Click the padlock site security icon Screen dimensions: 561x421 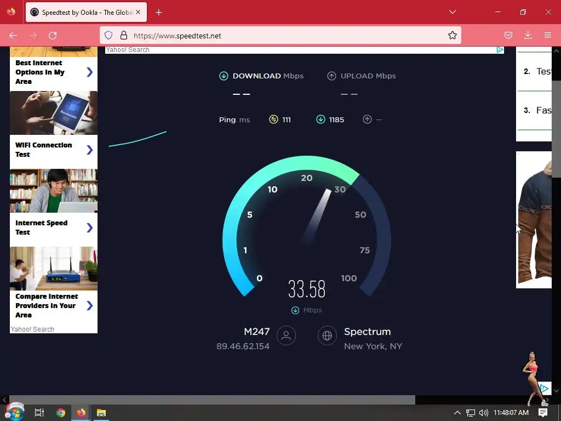tap(124, 36)
